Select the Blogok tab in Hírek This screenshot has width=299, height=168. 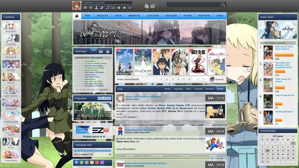click(168, 89)
